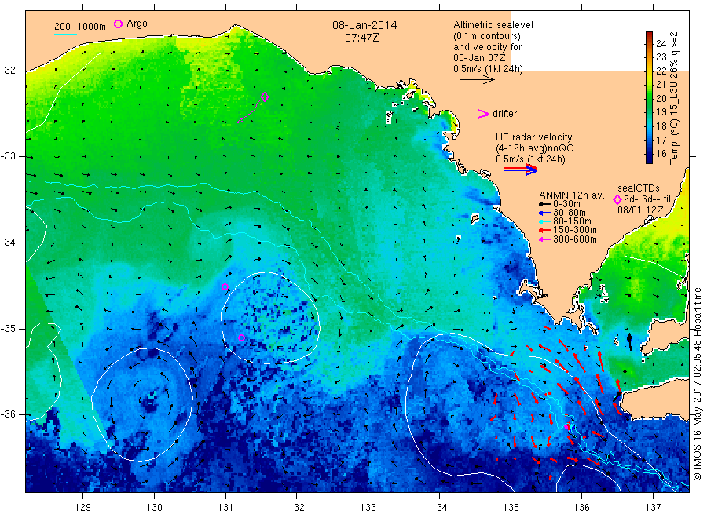Click the '08-Jan-2014' date text
The height and width of the screenshot is (518, 707).
click(x=364, y=25)
